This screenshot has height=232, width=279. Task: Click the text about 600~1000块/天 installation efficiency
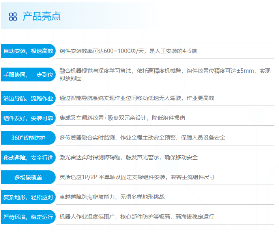(x=128, y=51)
